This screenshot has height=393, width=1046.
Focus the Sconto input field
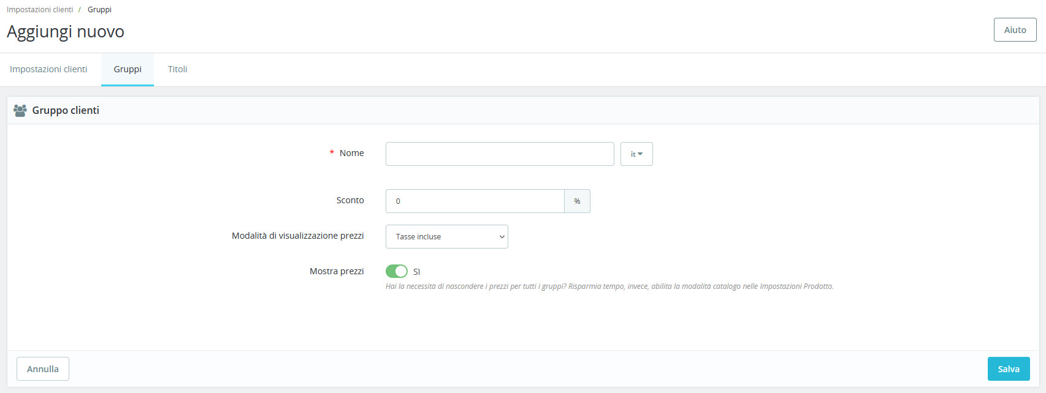tap(475, 201)
